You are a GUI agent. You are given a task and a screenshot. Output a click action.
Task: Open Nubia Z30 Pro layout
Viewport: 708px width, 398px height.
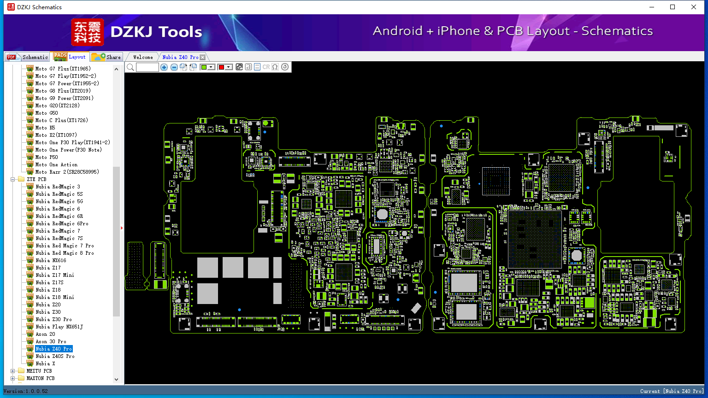click(x=53, y=319)
